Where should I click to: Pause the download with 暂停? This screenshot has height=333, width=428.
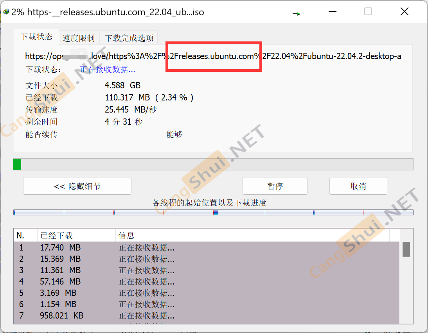pyautogui.click(x=275, y=186)
